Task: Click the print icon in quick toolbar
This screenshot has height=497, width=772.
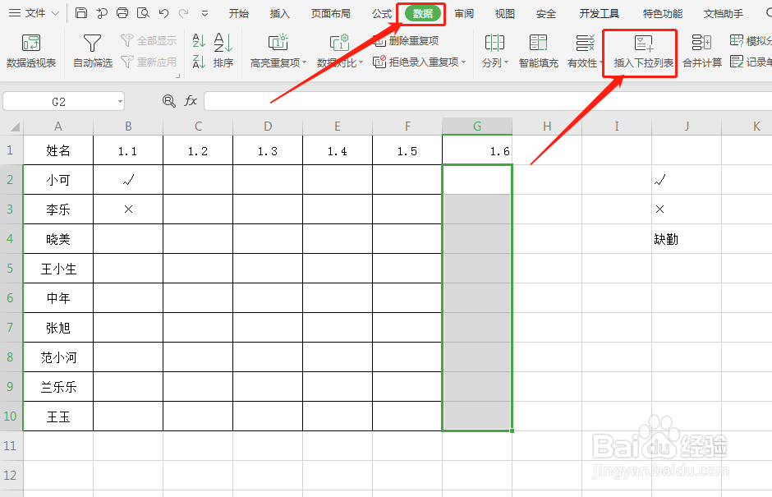Action: 122,13
